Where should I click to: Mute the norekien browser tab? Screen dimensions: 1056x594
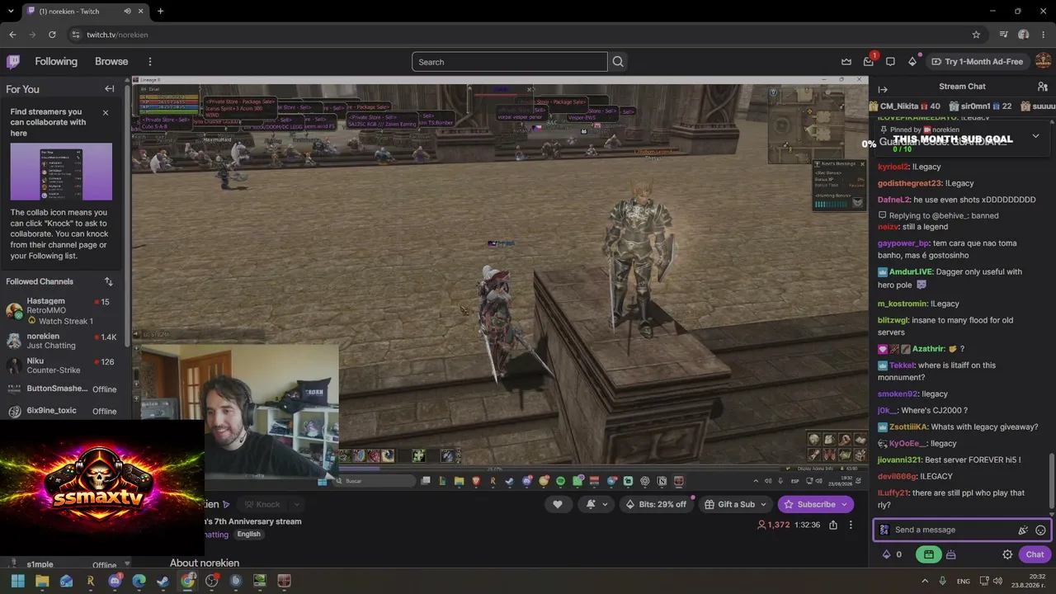point(127,12)
